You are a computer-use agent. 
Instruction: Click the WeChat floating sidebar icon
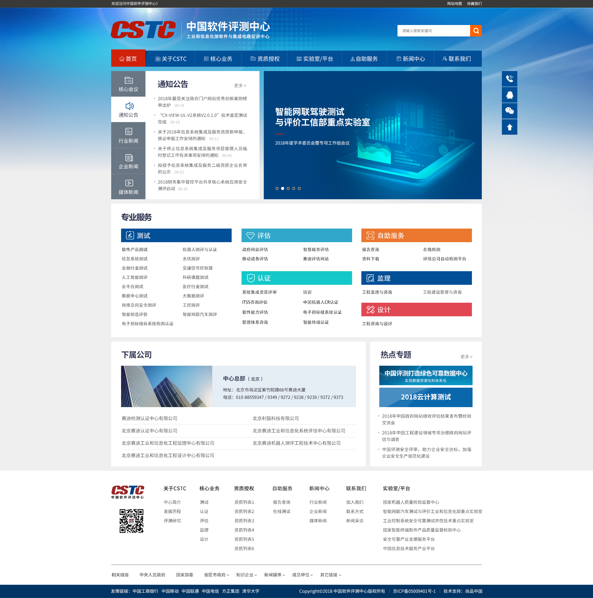tap(509, 111)
